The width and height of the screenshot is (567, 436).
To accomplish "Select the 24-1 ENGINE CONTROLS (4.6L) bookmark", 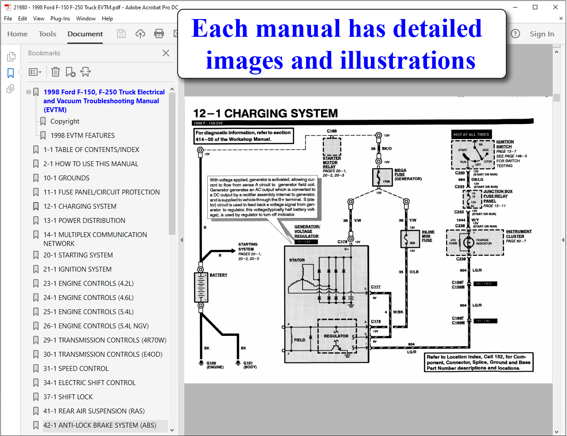I will coord(89,298).
